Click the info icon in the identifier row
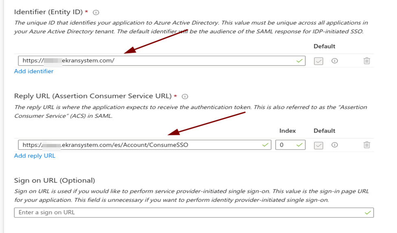 tap(335, 61)
